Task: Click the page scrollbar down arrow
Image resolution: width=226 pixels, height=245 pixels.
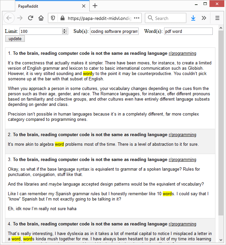Action: [x=221, y=240]
